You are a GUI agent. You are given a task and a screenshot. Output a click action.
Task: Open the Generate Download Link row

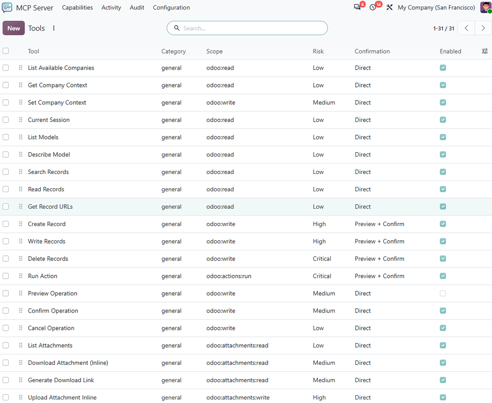246,380
